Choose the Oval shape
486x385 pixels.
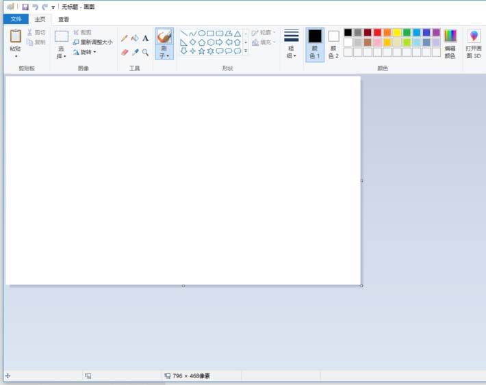[x=202, y=33]
